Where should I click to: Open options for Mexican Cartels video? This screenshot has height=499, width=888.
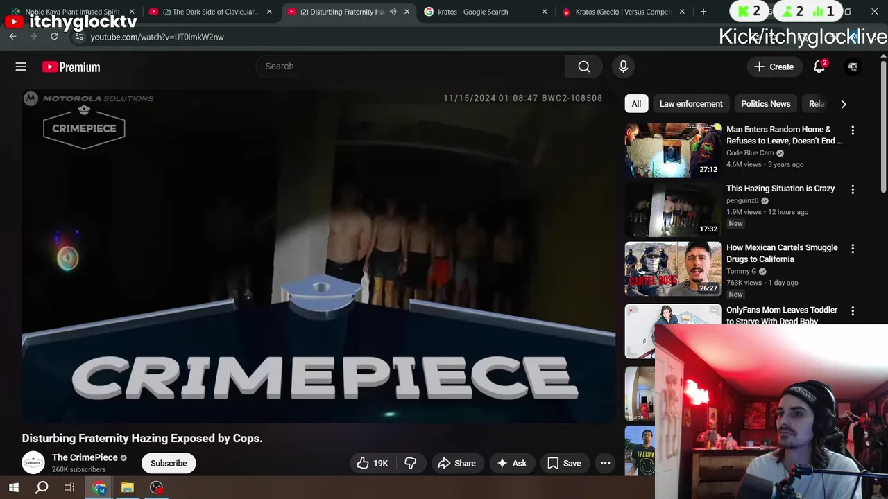pyautogui.click(x=853, y=248)
